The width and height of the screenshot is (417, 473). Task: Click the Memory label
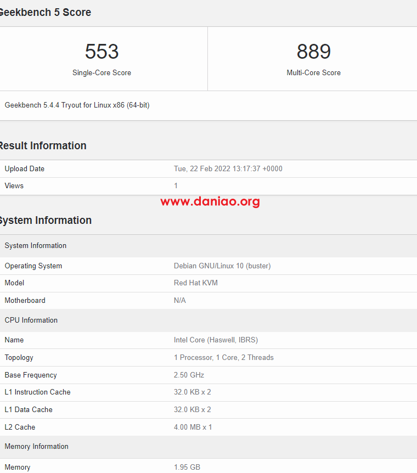(x=17, y=468)
